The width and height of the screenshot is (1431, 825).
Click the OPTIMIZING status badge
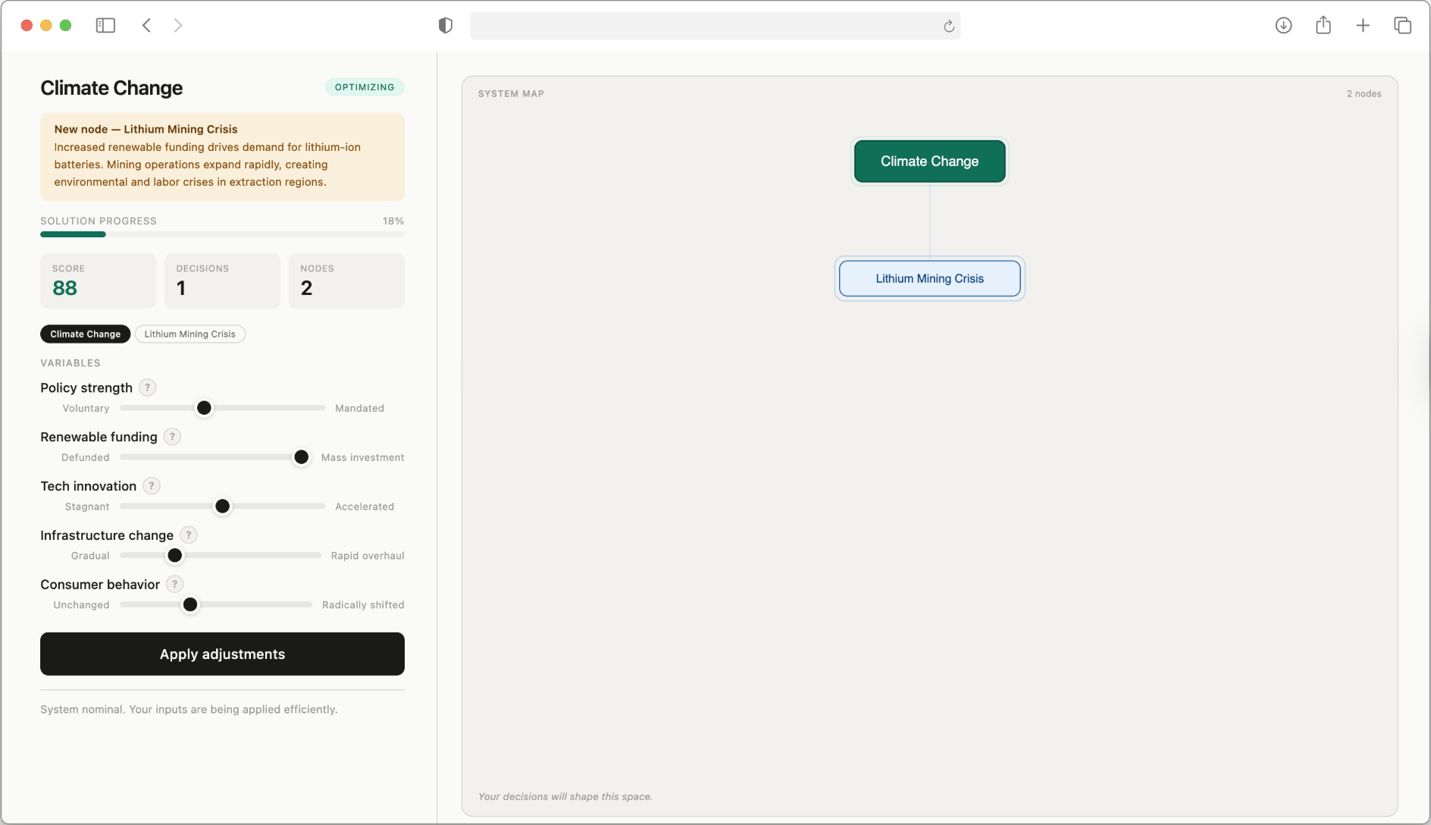(365, 87)
